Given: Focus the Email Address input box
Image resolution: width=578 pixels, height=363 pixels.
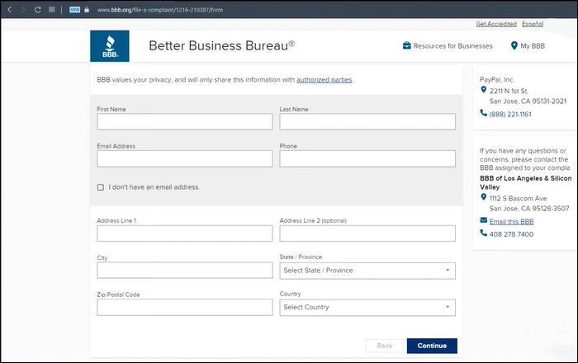Looking at the screenshot, I should point(184,158).
